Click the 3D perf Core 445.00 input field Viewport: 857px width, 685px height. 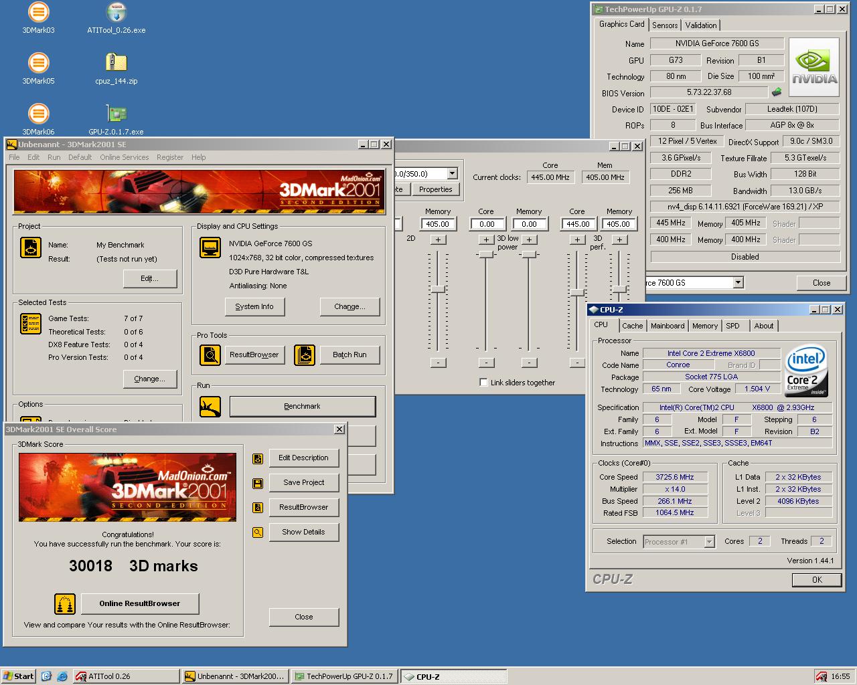click(577, 224)
